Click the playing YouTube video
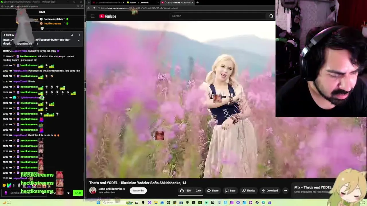This screenshot has width=367, height=206. point(181,99)
